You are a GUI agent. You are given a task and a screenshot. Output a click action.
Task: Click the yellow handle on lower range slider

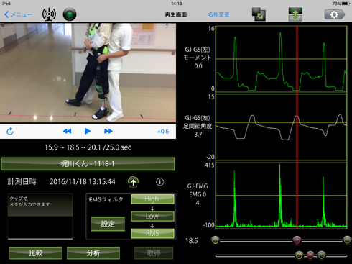click(299, 255)
